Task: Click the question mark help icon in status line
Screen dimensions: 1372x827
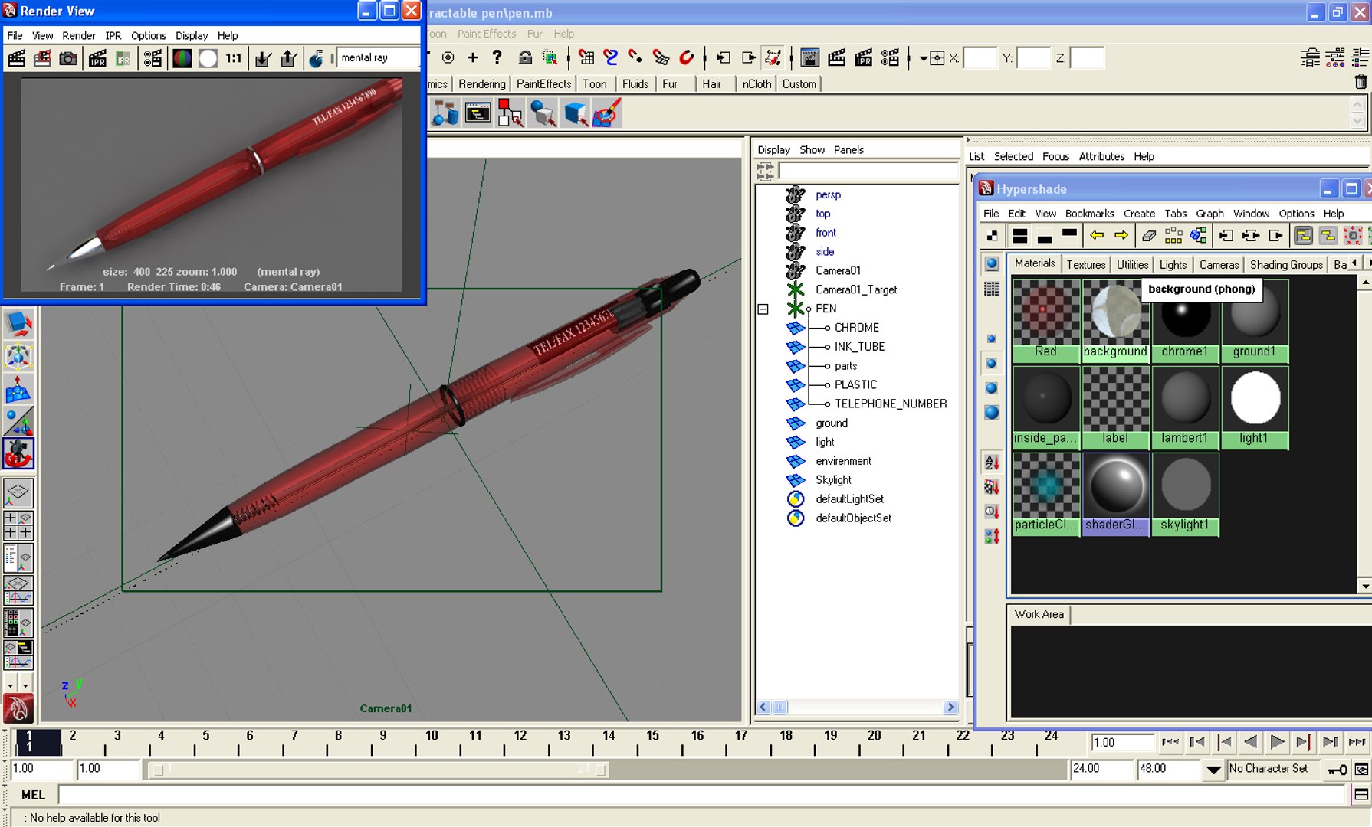Action: tap(497, 57)
